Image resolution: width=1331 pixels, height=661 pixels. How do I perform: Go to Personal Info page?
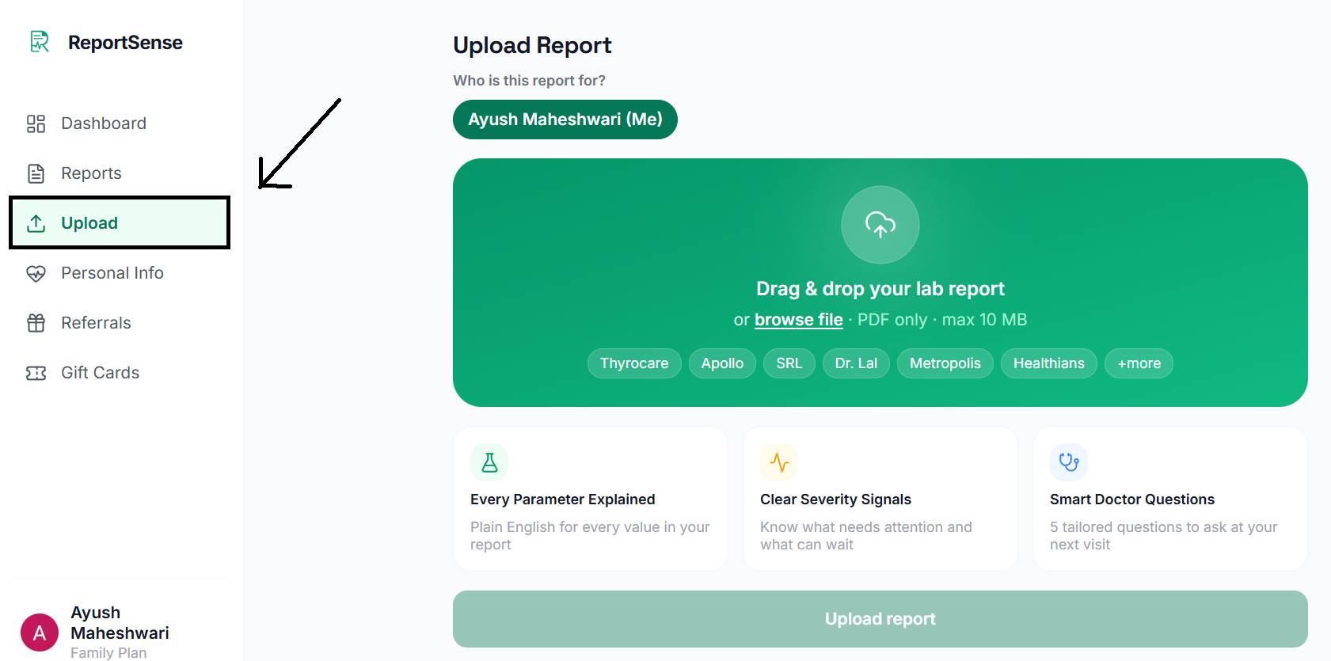pyautogui.click(x=120, y=273)
